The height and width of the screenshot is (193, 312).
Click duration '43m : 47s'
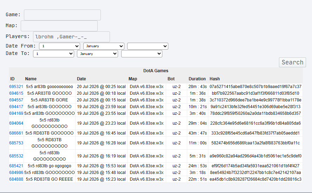click(x=197, y=133)
